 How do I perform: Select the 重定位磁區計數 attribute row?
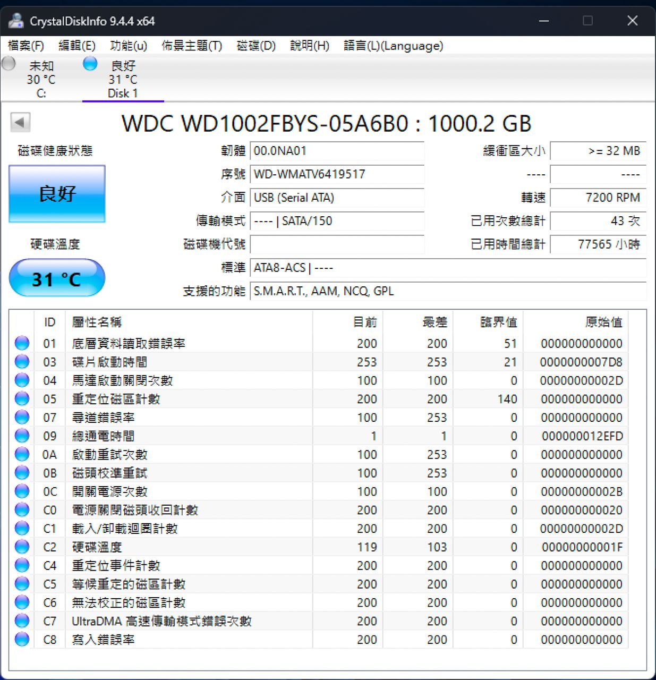[319, 398]
